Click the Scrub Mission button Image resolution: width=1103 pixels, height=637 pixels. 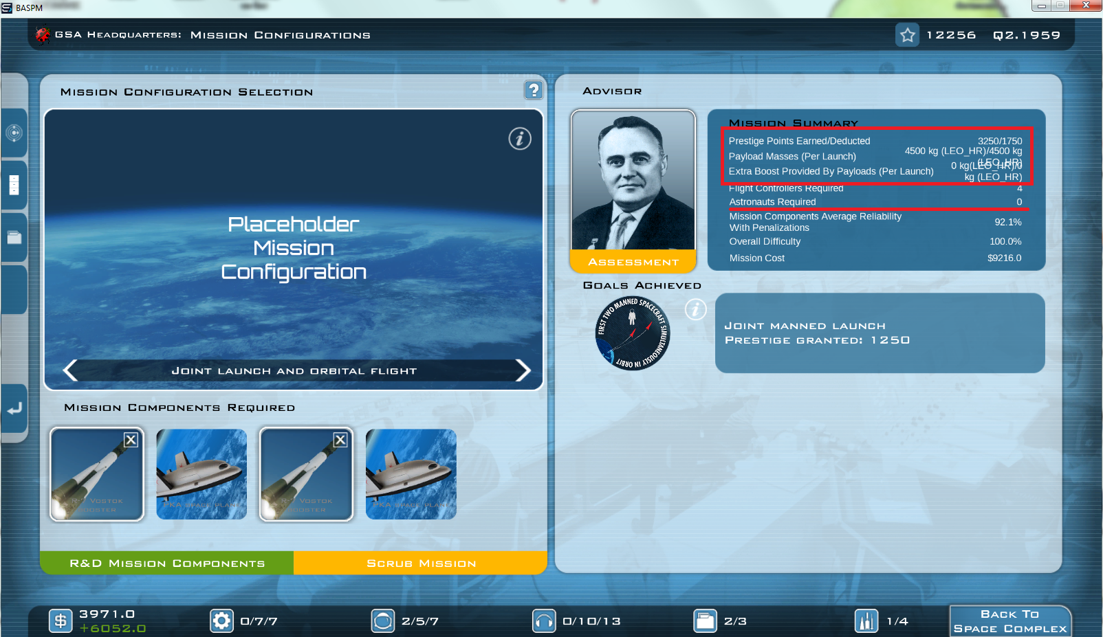421,563
